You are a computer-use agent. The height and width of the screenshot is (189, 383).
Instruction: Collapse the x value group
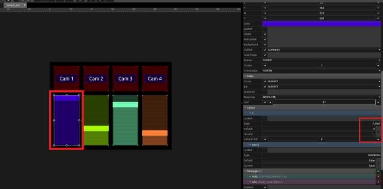tap(250, 113)
